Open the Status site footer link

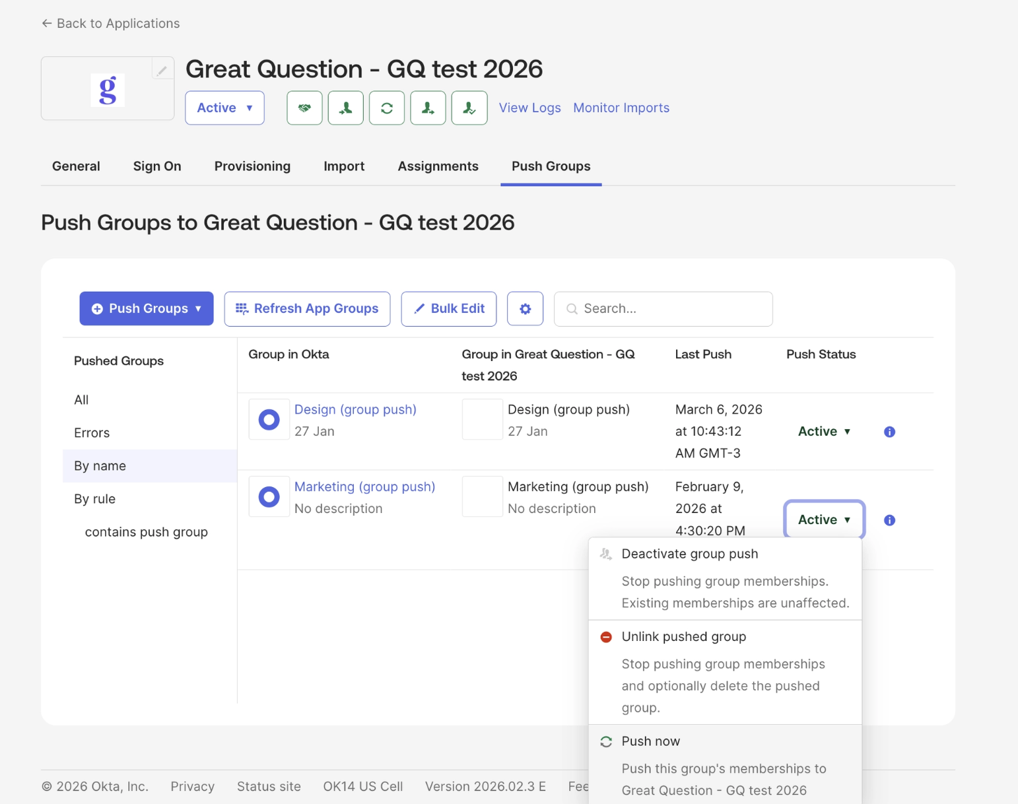pyautogui.click(x=269, y=787)
